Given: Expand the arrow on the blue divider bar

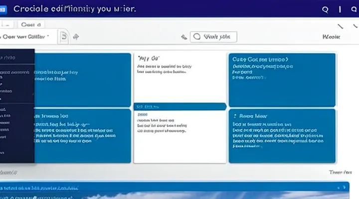Looking at the screenshot, I should click(x=224, y=106).
